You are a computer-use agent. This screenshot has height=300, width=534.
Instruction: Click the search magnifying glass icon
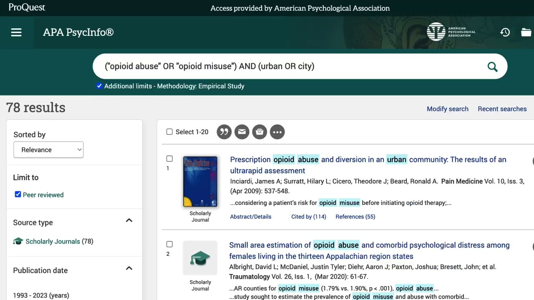click(x=492, y=67)
